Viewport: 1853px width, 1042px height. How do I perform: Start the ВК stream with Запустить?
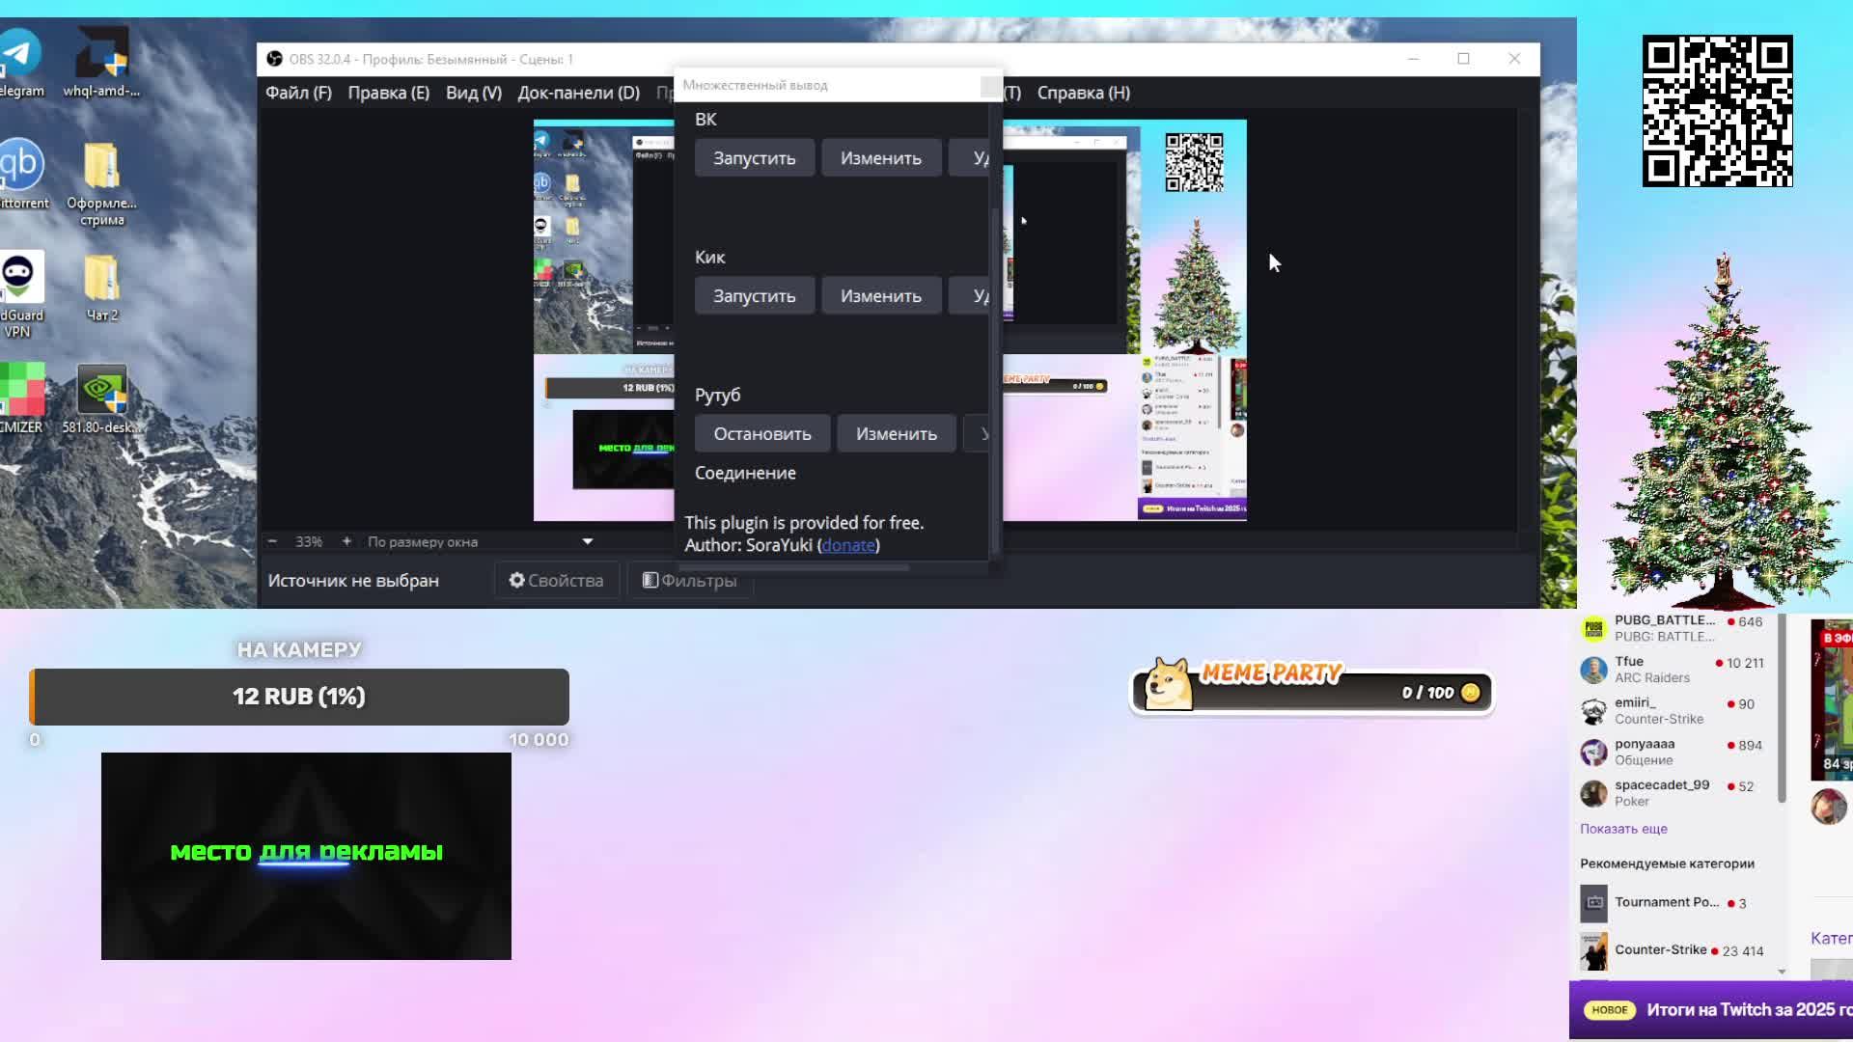pyautogui.click(x=754, y=158)
